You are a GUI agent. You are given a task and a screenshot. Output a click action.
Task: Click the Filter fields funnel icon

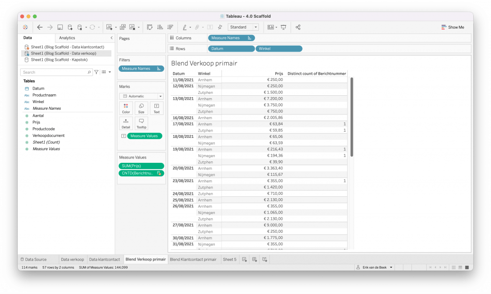pos(96,72)
